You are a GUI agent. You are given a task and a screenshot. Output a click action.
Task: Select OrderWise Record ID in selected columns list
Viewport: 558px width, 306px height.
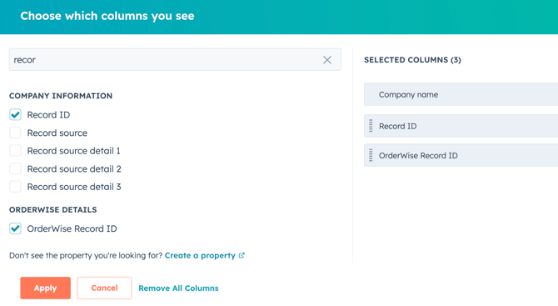click(x=461, y=155)
